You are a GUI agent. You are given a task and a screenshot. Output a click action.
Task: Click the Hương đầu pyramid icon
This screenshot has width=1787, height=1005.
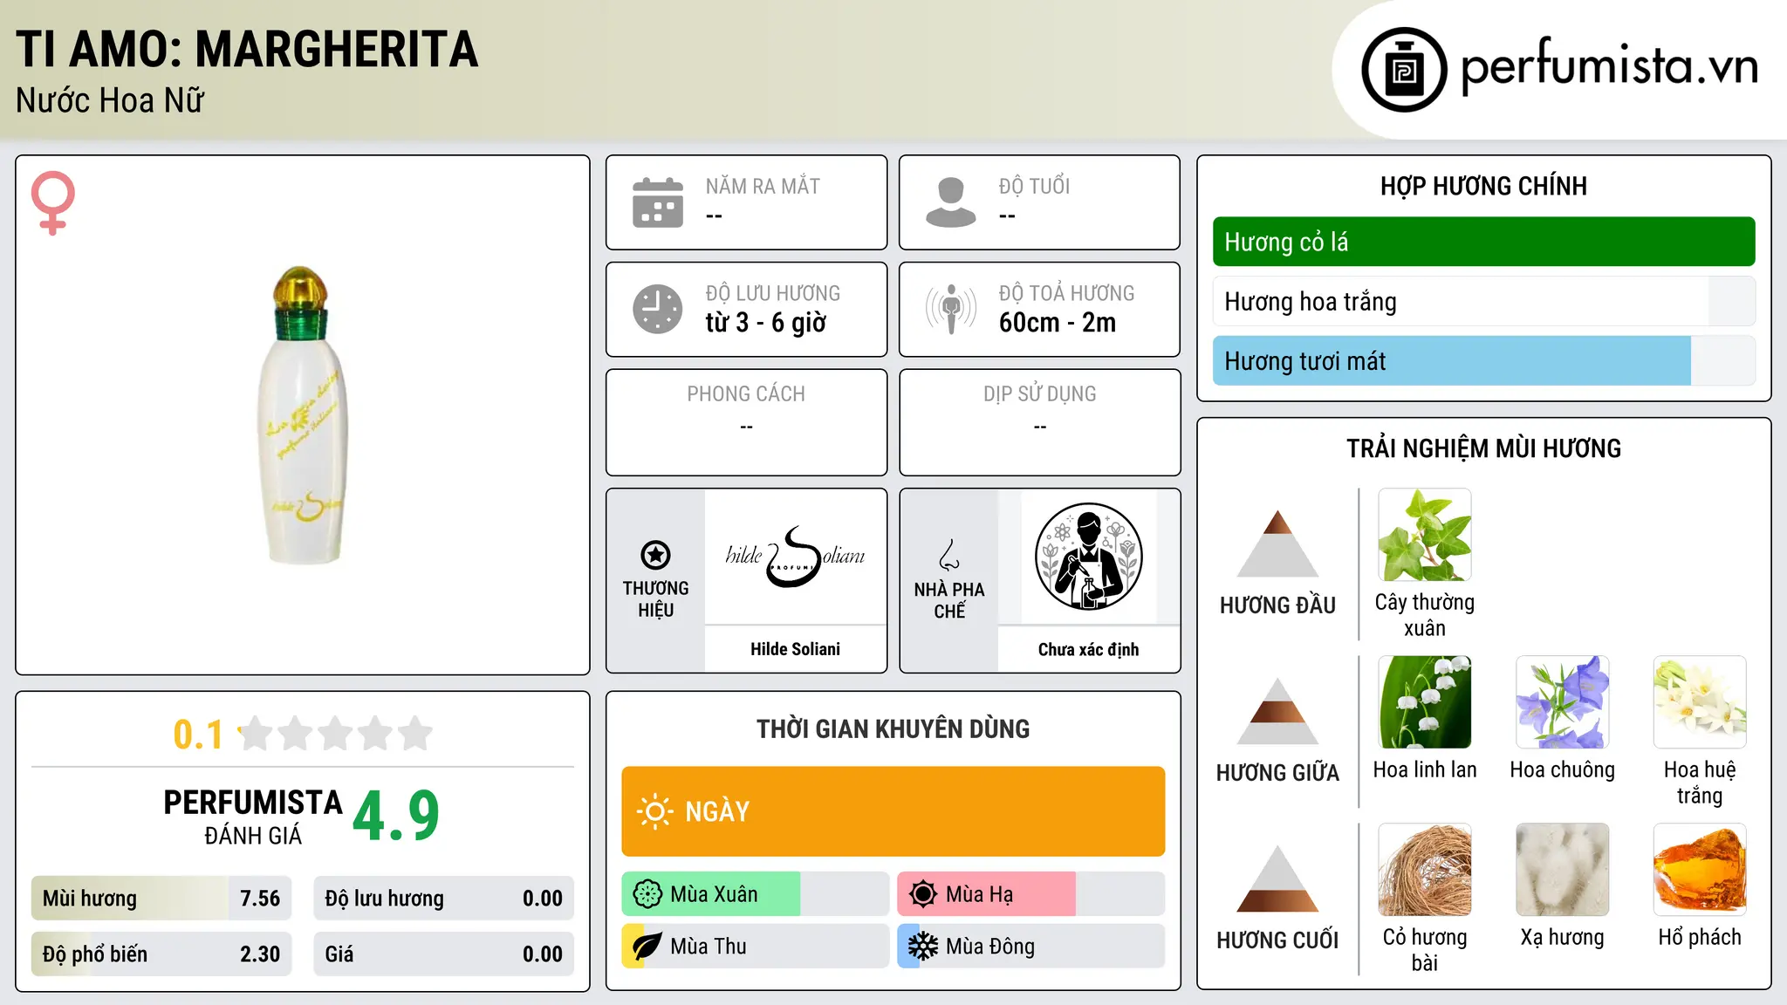[1277, 544]
